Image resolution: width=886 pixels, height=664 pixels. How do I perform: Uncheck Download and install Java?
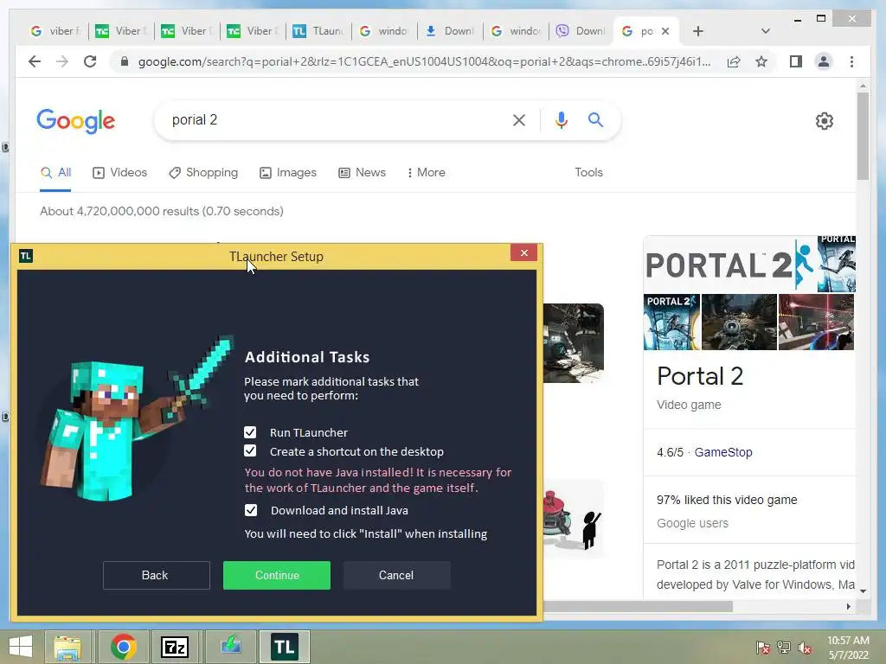[250, 510]
